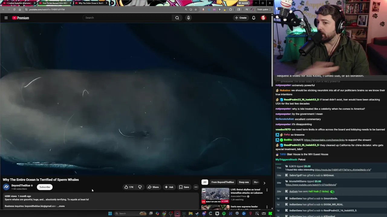Bookmark this page with the star icon

point(196,9)
